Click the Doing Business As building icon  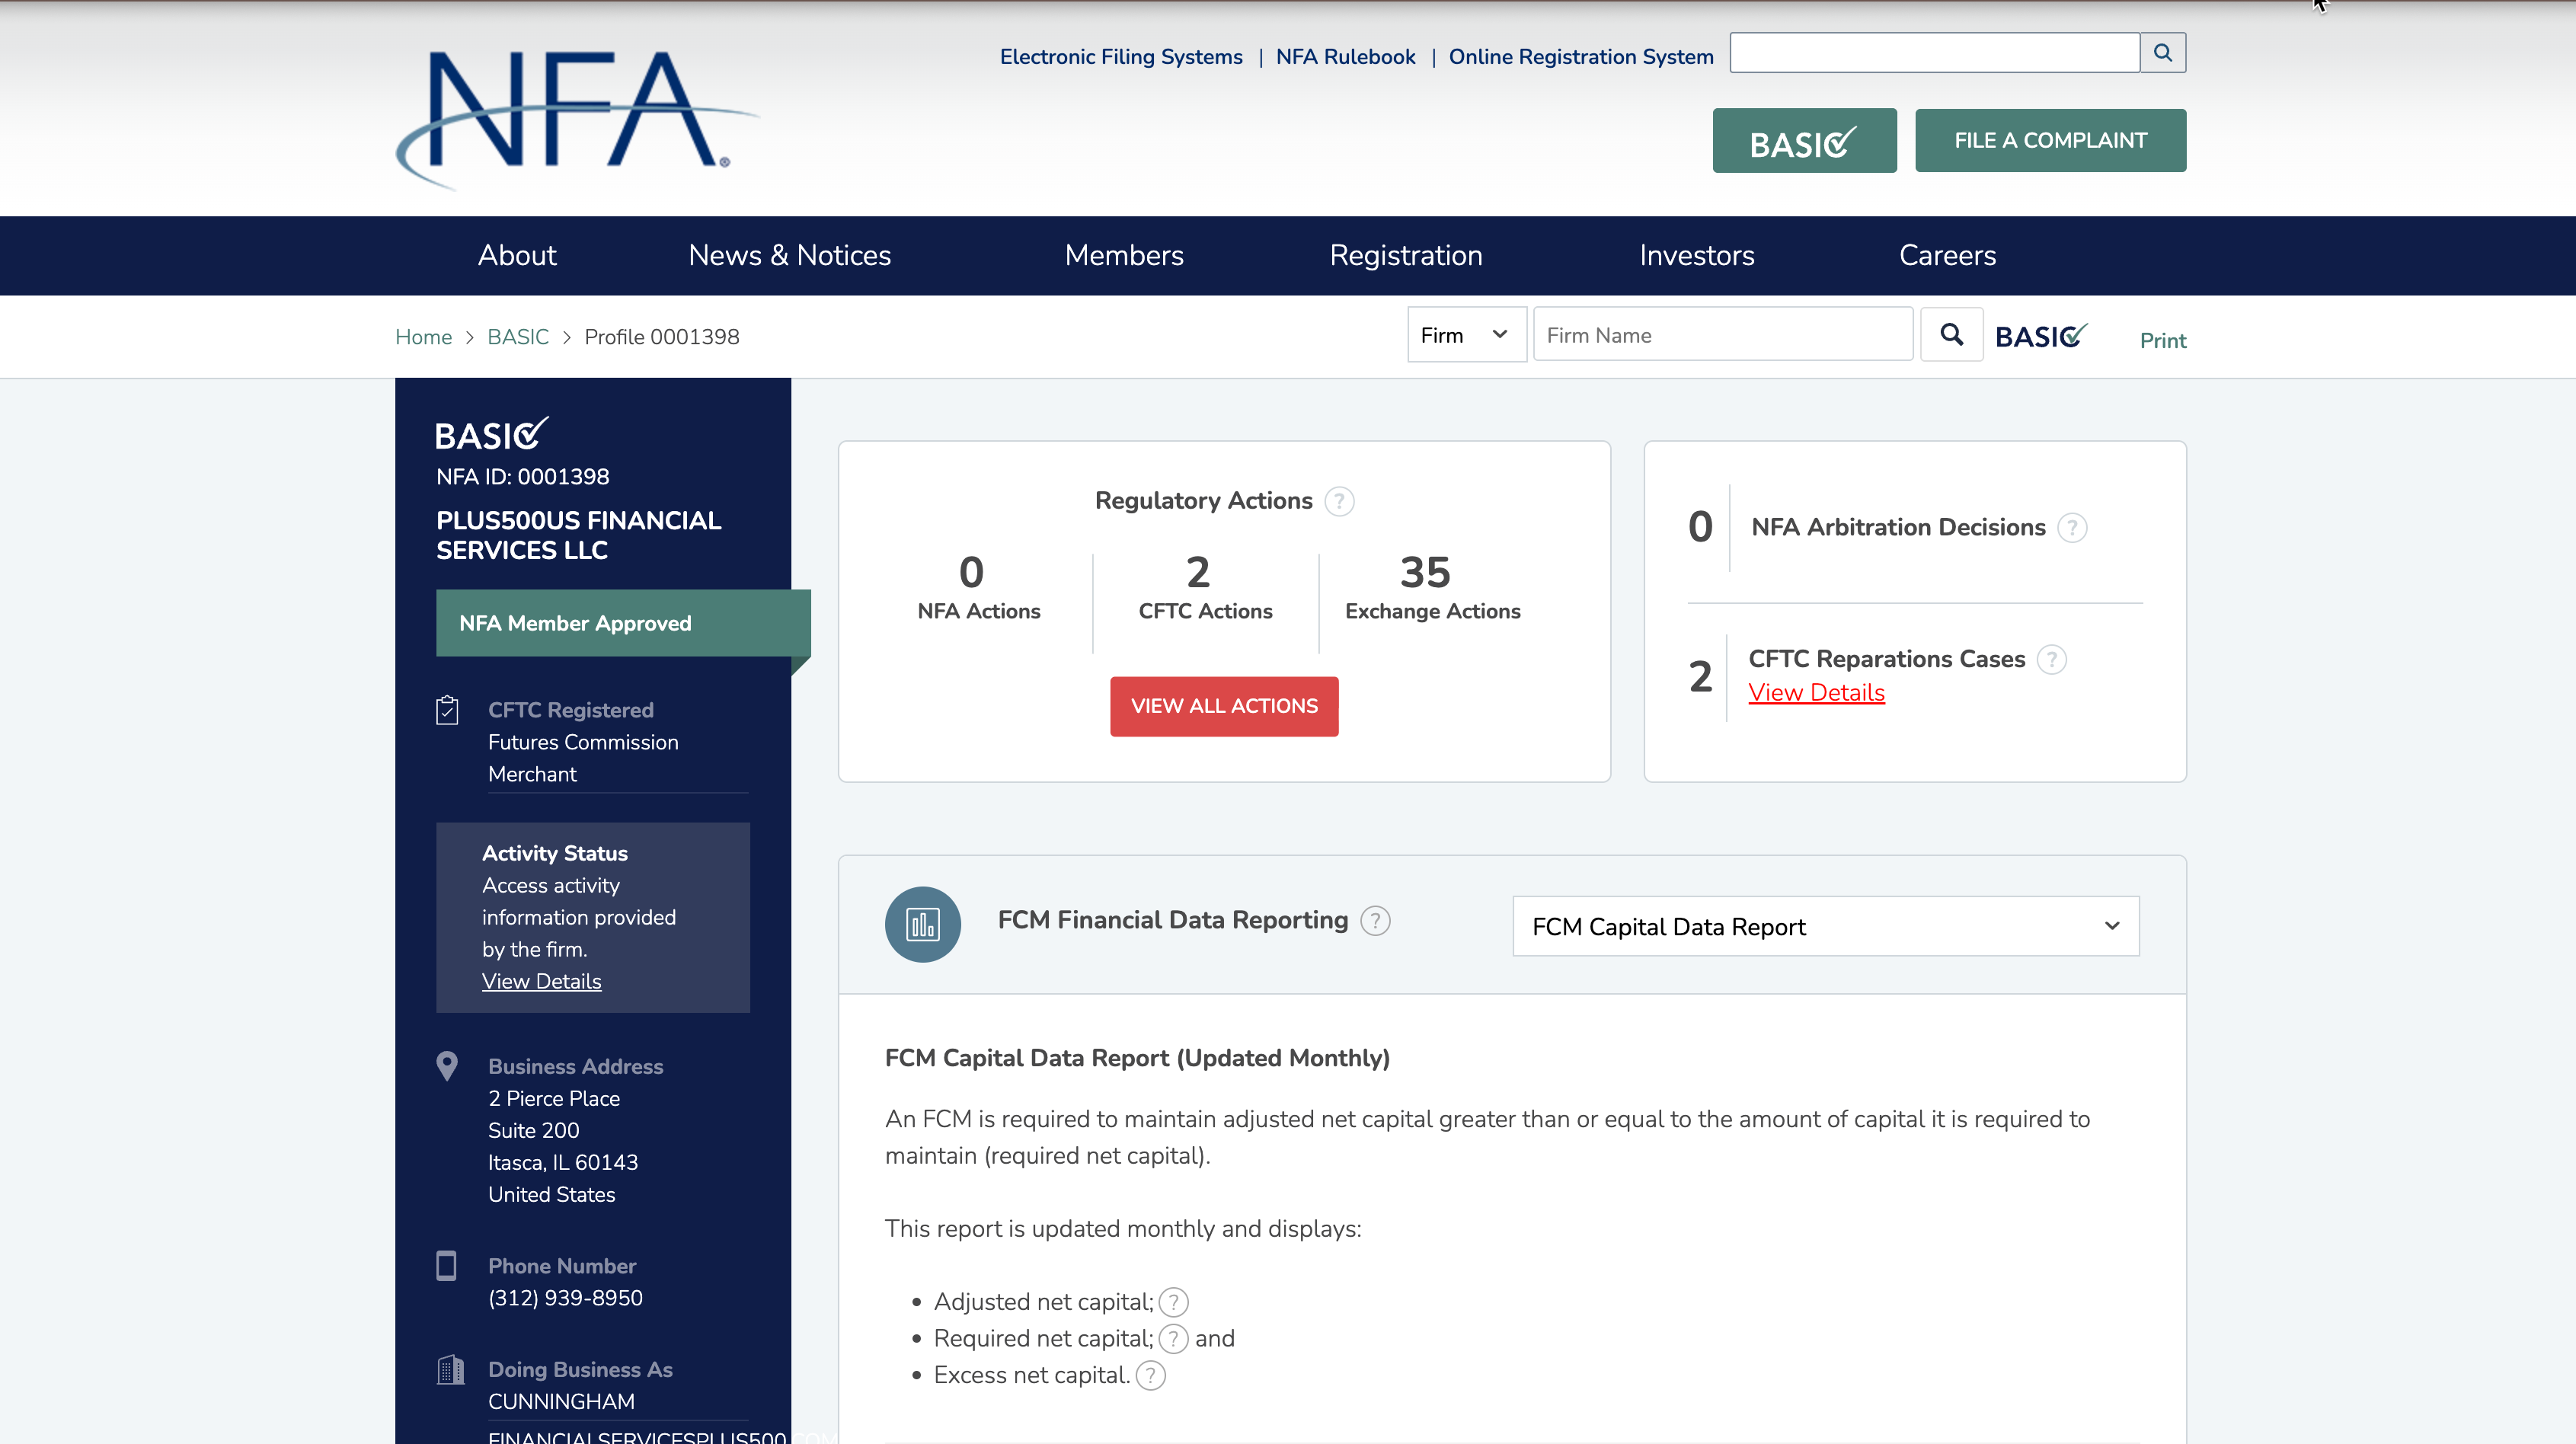coord(451,1369)
